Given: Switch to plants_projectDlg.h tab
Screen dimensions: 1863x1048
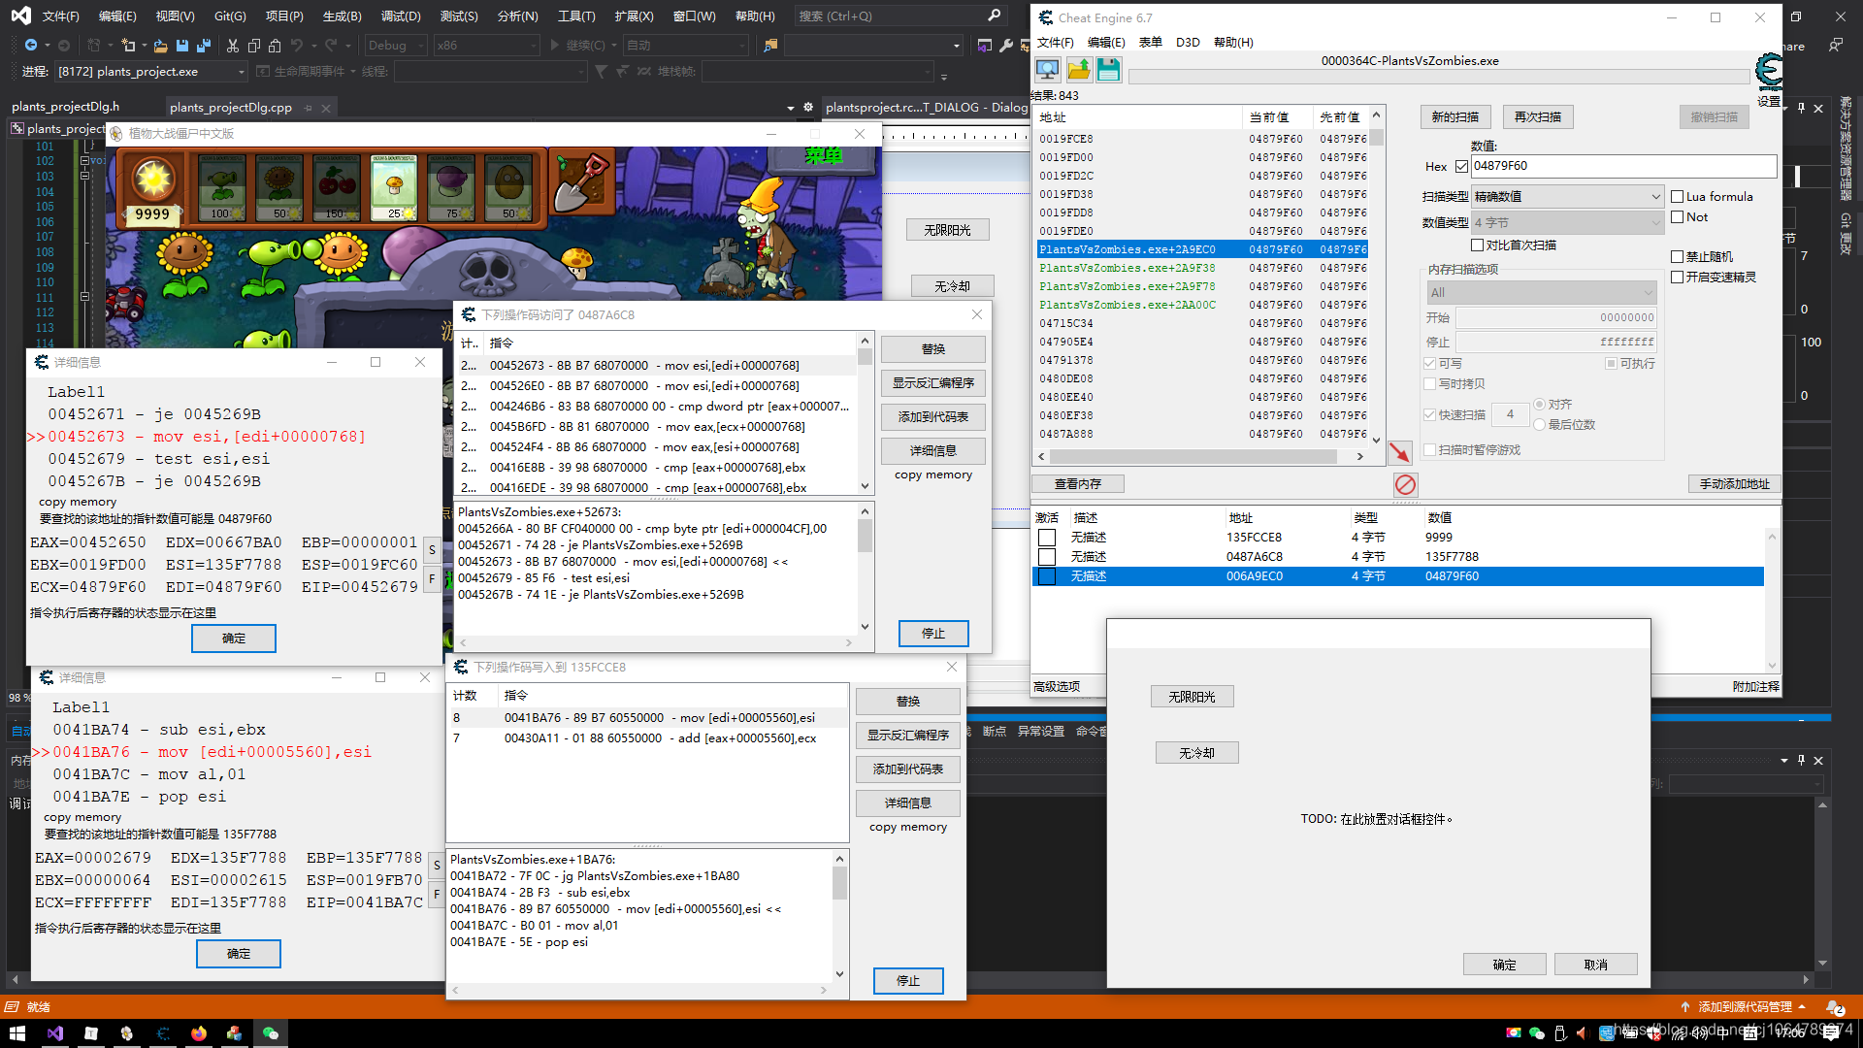Looking at the screenshot, I should [66, 107].
